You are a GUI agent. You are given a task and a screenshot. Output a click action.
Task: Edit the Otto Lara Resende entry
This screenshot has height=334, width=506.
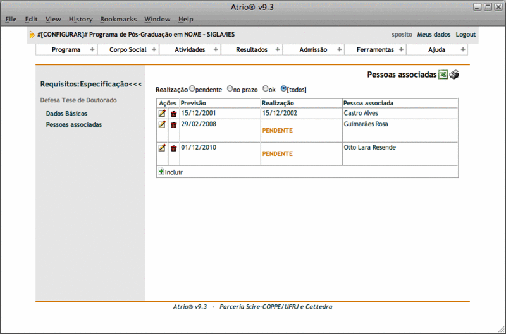(162, 148)
